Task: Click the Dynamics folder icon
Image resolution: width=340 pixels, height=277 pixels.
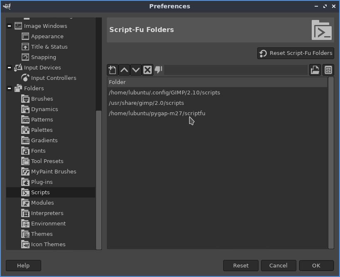Action: [x=25, y=109]
